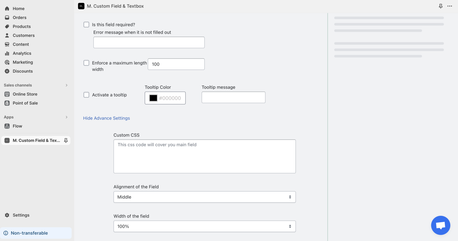Click the Online Store storefront icon
Viewport: 458px width, 241px height.
click(7, 94)
